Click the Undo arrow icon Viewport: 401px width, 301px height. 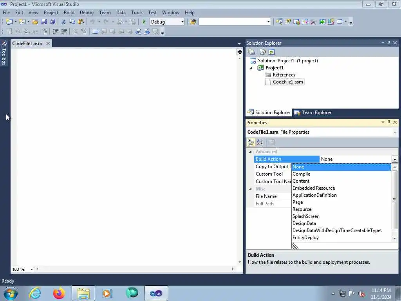click(92, 22)
